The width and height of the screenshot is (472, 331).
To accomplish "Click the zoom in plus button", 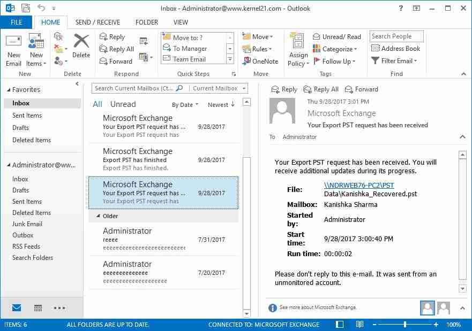I will [x=436, y=325].
